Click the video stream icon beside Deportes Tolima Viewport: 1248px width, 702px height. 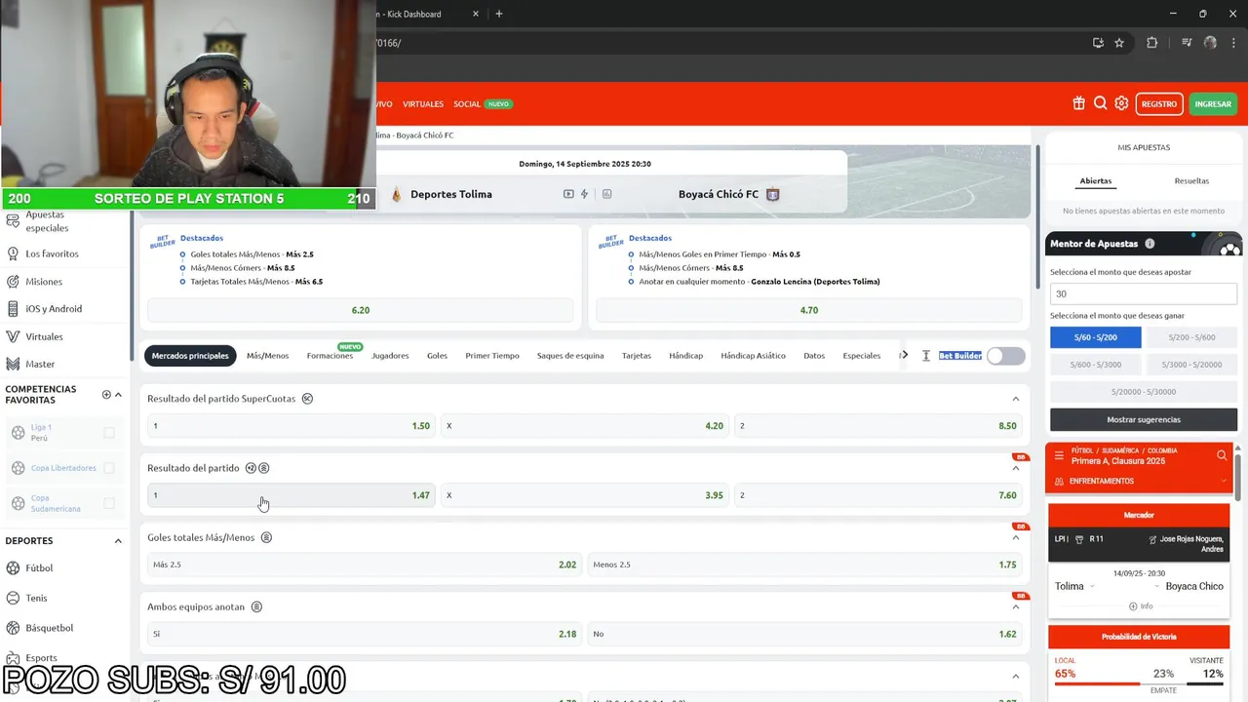[568, 194]
